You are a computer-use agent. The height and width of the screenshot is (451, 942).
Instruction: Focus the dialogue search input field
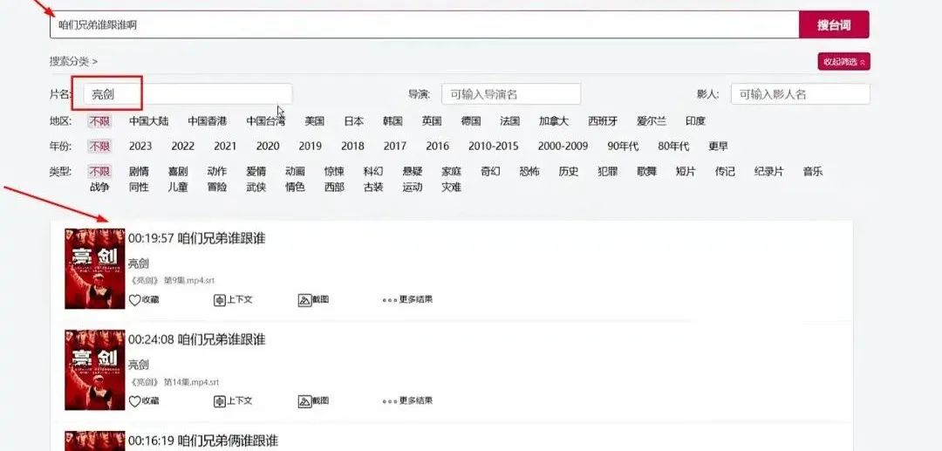pos(424,24)
